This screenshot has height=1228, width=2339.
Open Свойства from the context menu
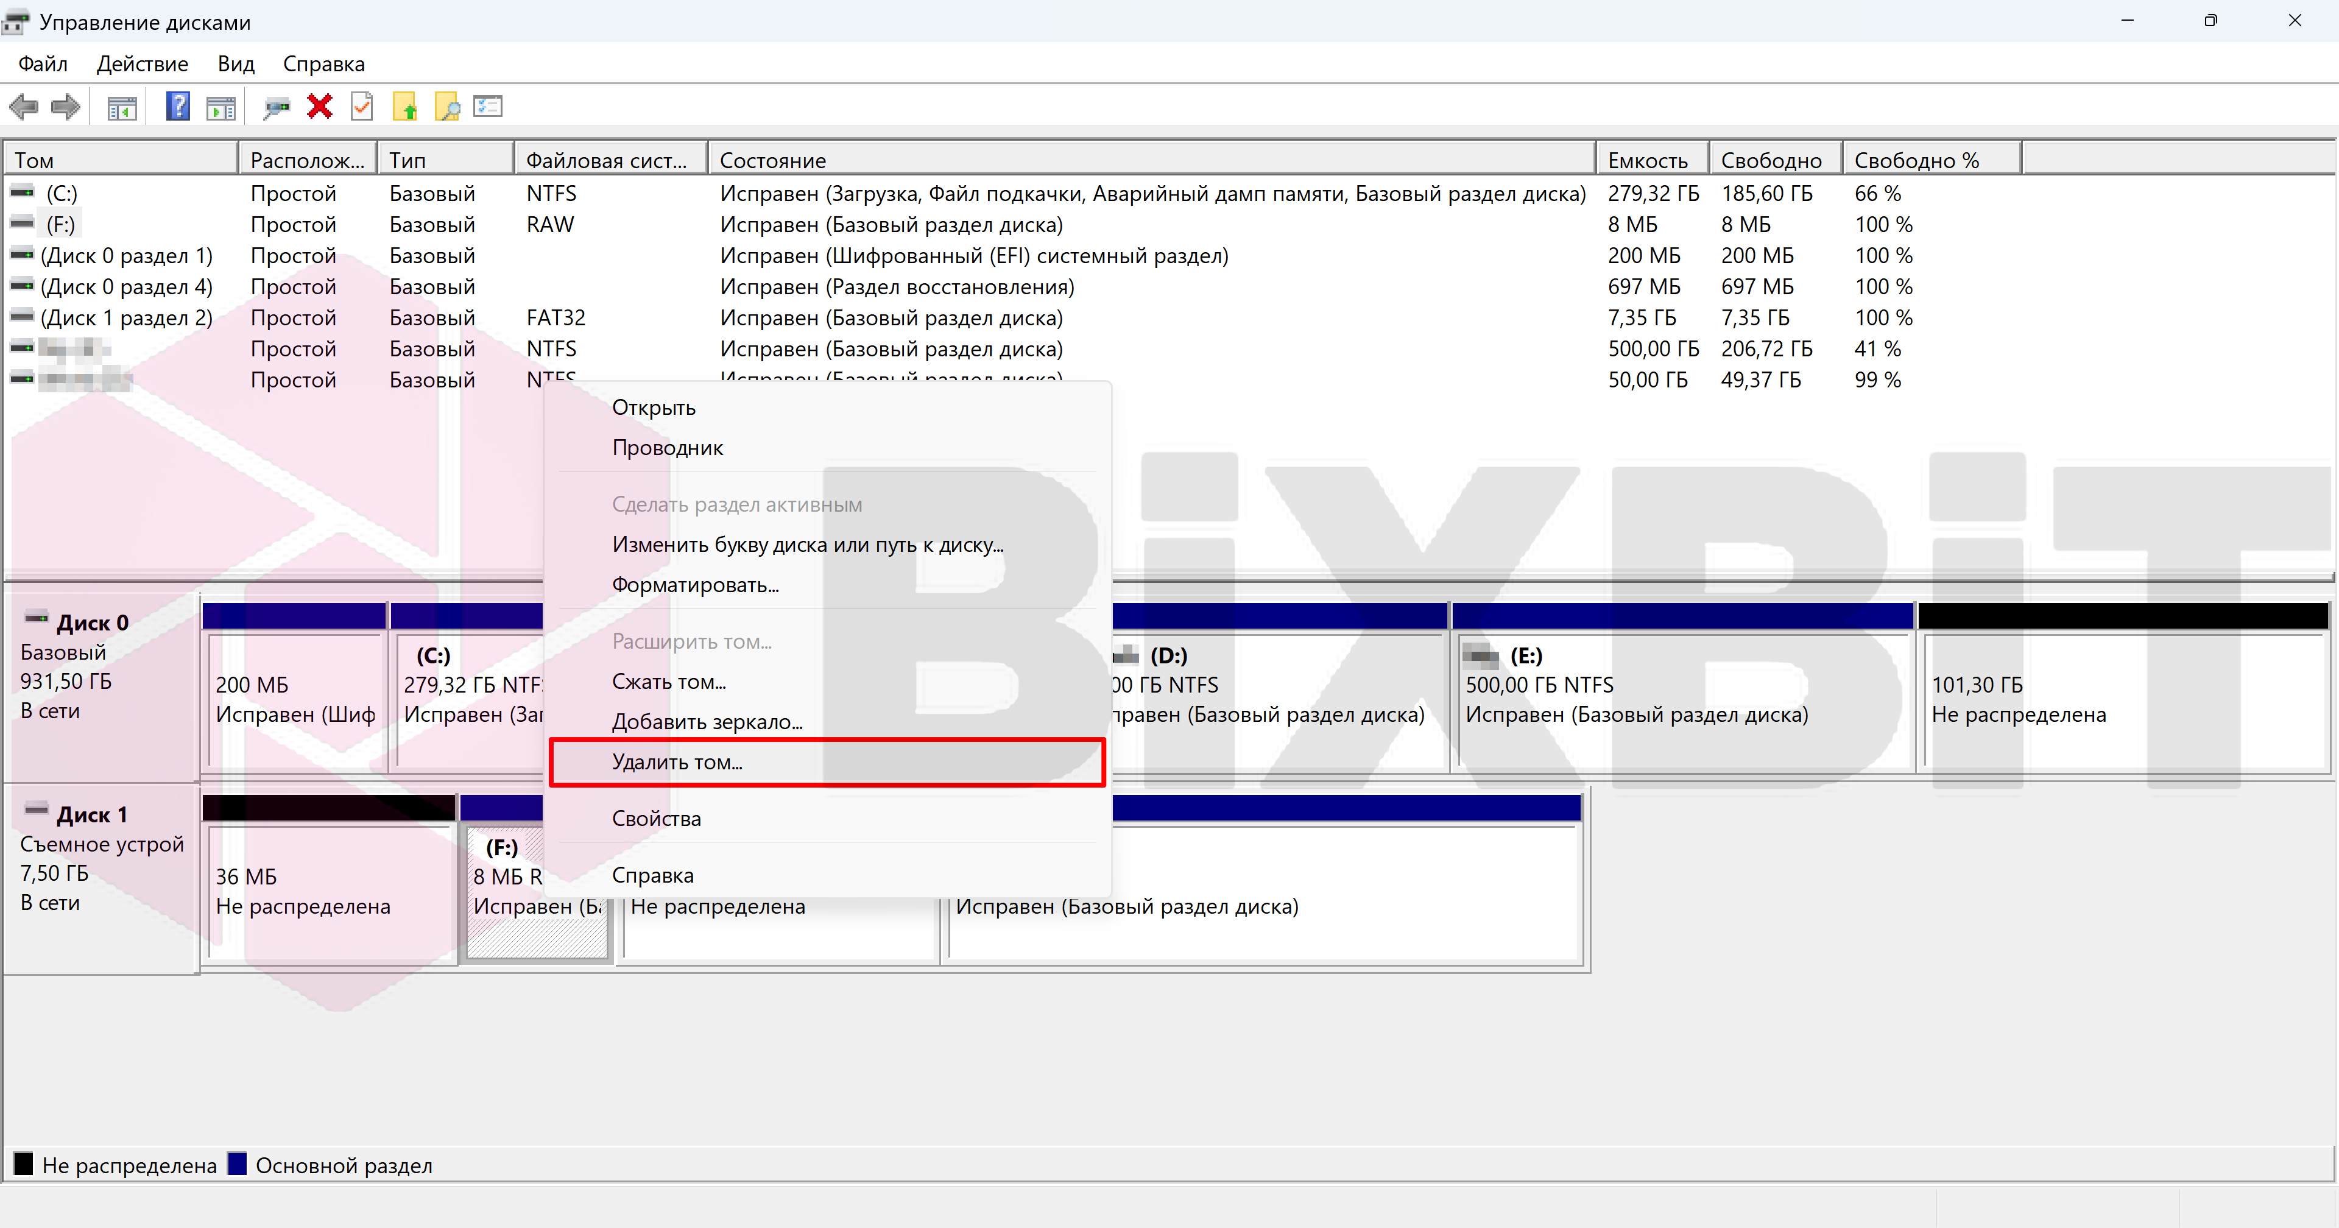point(828,819)
